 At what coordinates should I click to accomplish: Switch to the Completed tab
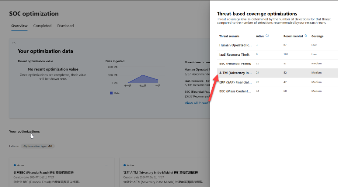coord(42,26)
